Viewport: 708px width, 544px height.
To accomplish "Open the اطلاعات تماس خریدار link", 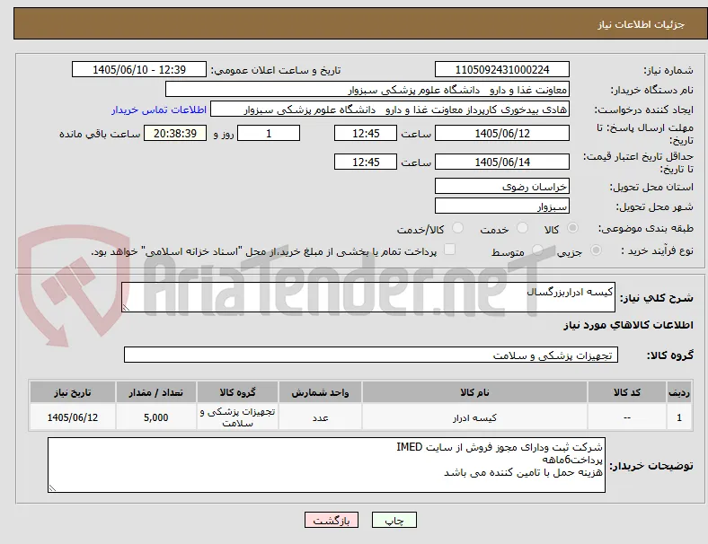I will tap(159, 110).
